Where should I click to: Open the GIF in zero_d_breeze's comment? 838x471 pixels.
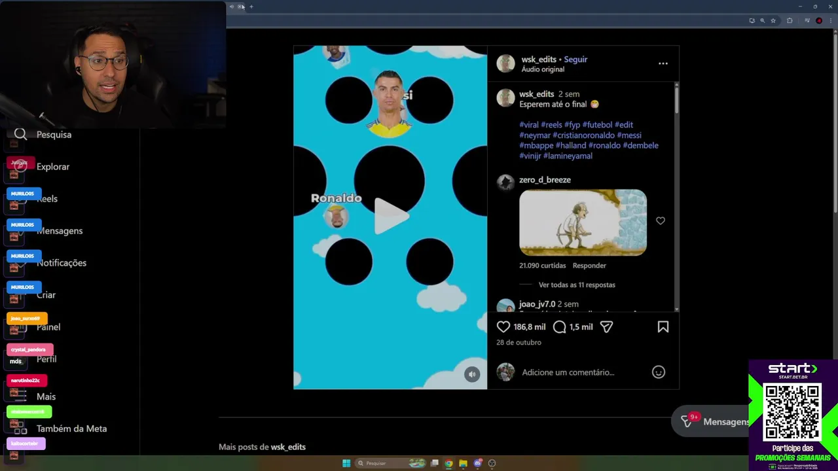coord(583,222)
